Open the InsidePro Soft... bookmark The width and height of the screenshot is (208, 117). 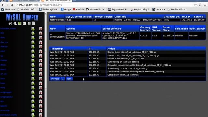coord(27,9)
